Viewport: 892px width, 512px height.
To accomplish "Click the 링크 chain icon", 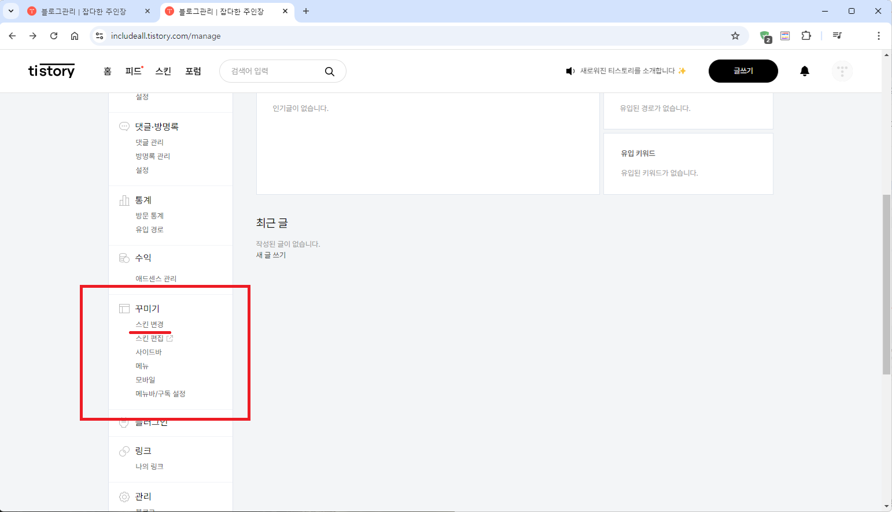I will pyautogui.click(x=124, y=451).
